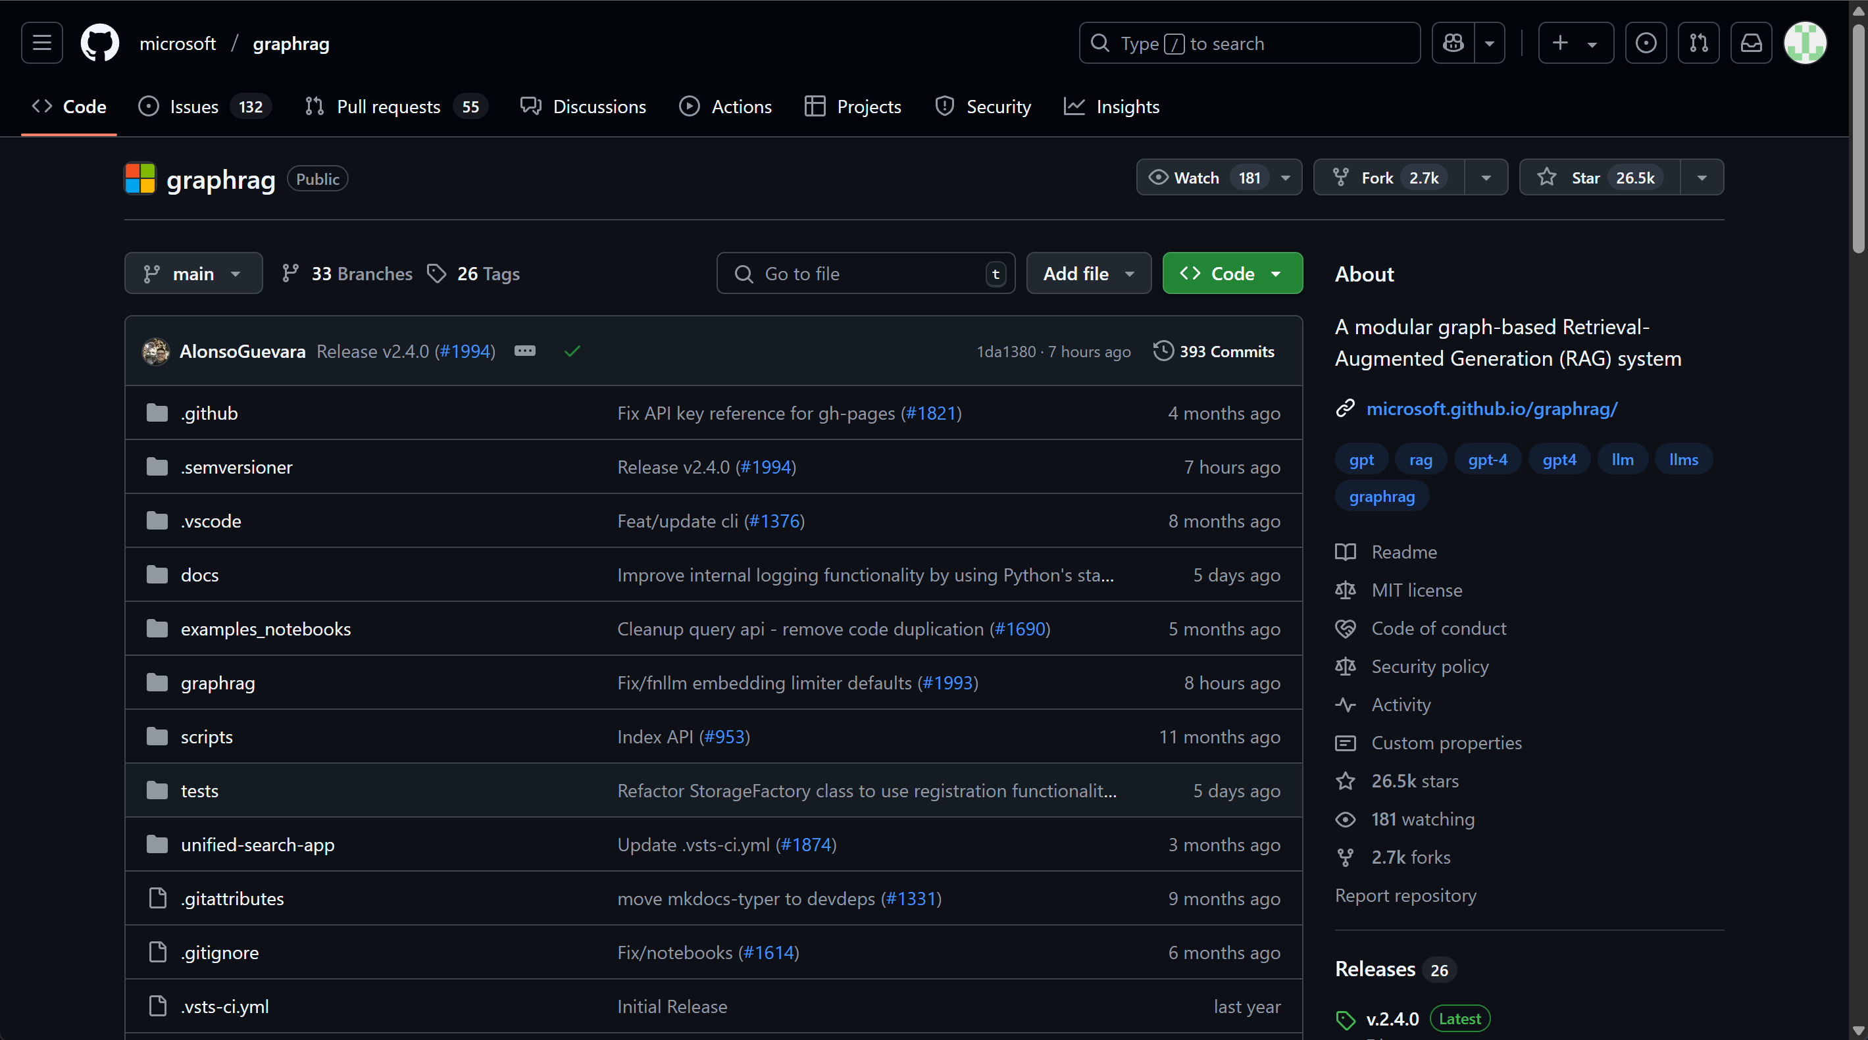1868x1040 pixels.
Task: Select the gpt-4 topic tag
Action: click(x=1487, y=460)
